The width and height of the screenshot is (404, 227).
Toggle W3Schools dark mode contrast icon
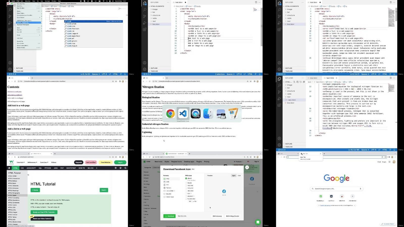point(116,168)
